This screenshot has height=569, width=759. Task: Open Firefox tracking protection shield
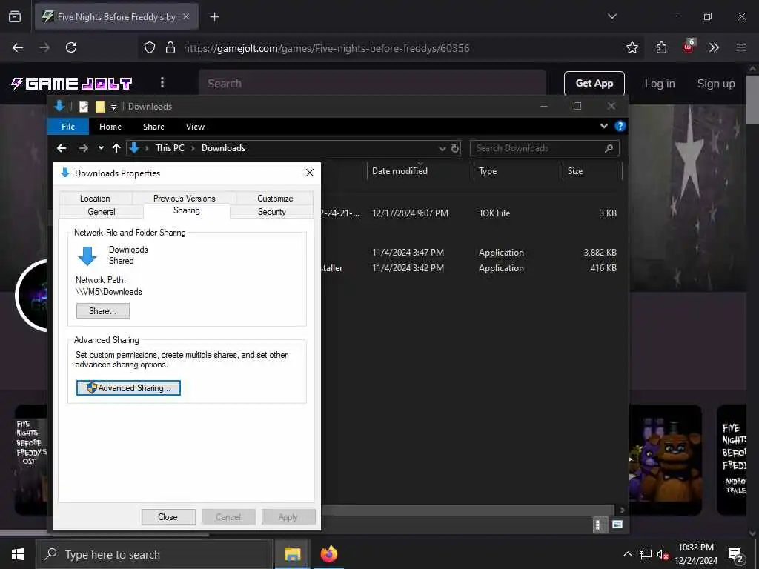point(150,47)
